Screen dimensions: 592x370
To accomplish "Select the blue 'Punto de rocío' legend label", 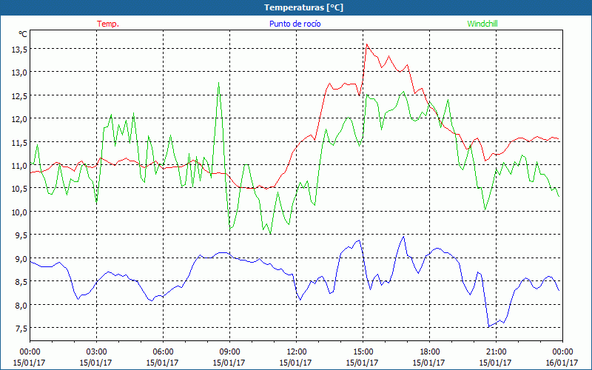I will 295,24.
